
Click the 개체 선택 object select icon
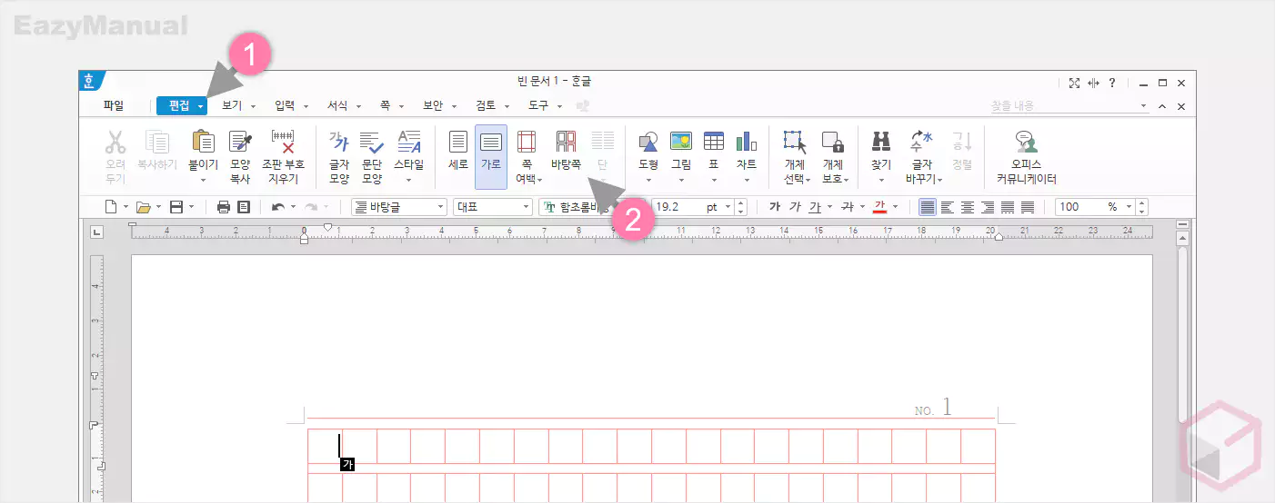[795, 142]
